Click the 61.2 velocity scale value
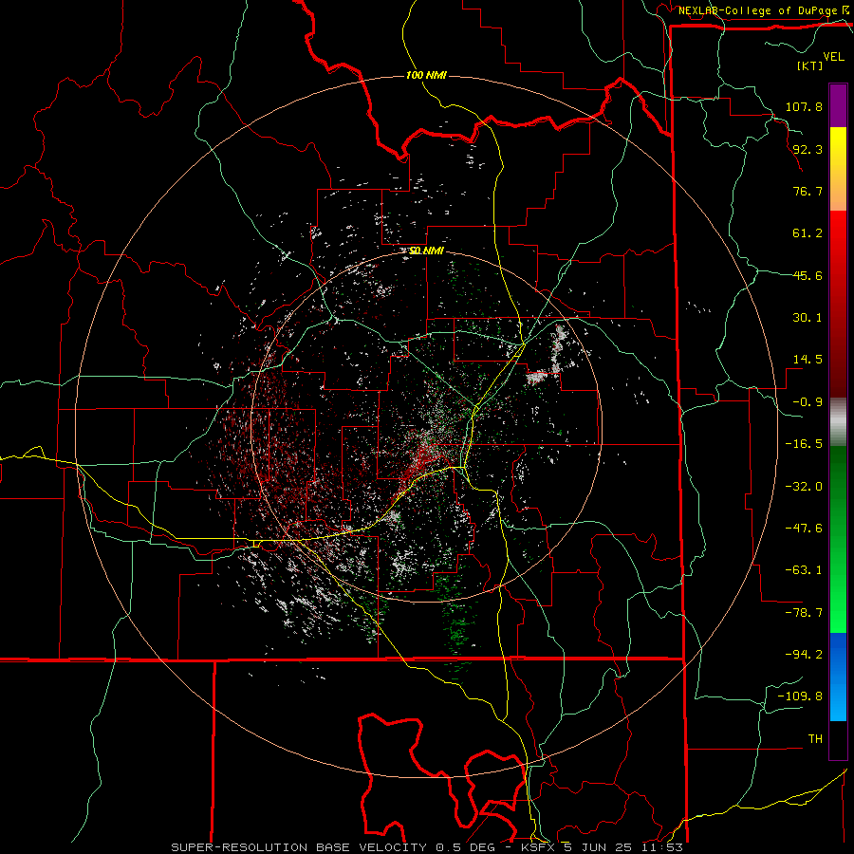Screen dimensions: 854x854 tap(808, 233)
